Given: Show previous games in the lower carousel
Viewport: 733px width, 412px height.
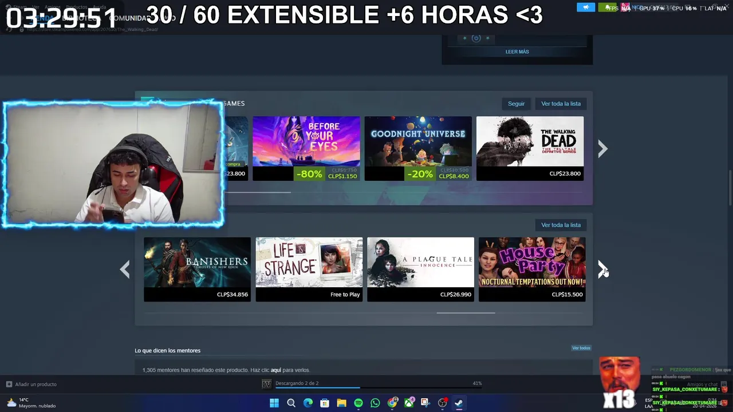Looking at the screenshot, I should coord(125,270).
